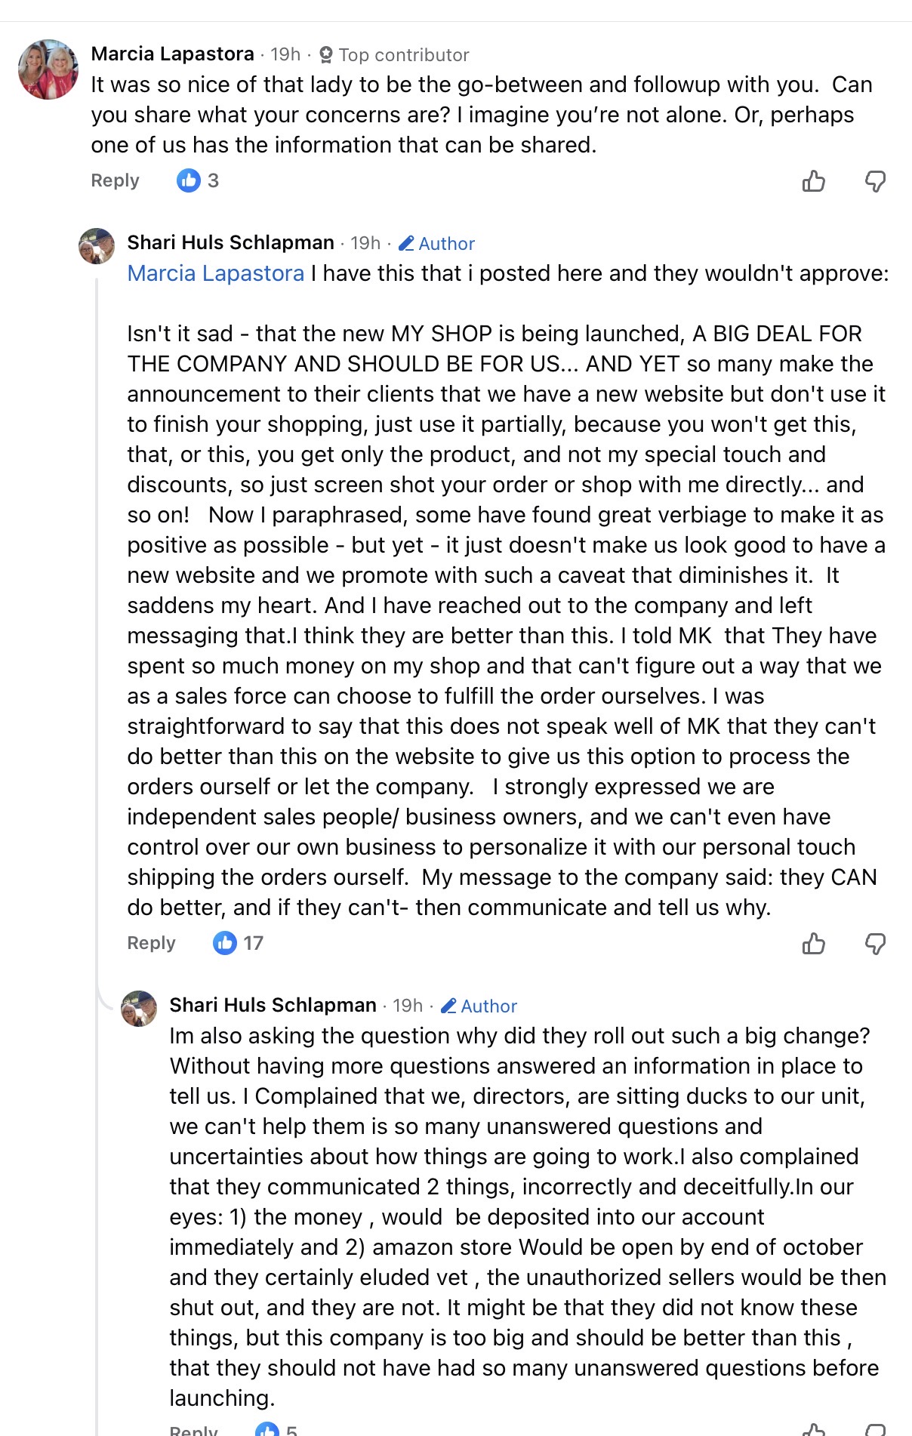Viewport: 912px width, 1436px height.
Task: Open the tagged Marcia Lapastora mention link
Action: tap(215, 273)
